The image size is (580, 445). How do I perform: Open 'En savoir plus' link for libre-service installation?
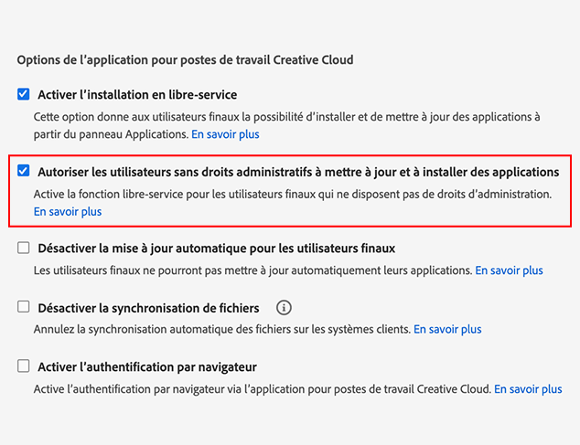tap(225, 134)
